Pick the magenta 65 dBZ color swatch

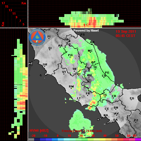[x=138, y=140]
